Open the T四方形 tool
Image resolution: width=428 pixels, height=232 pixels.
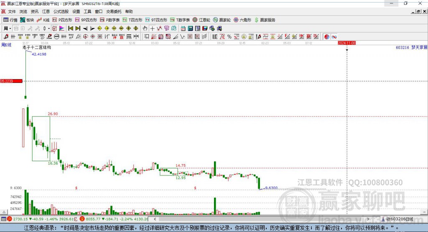pyautogui.click(x=132, y=20)
